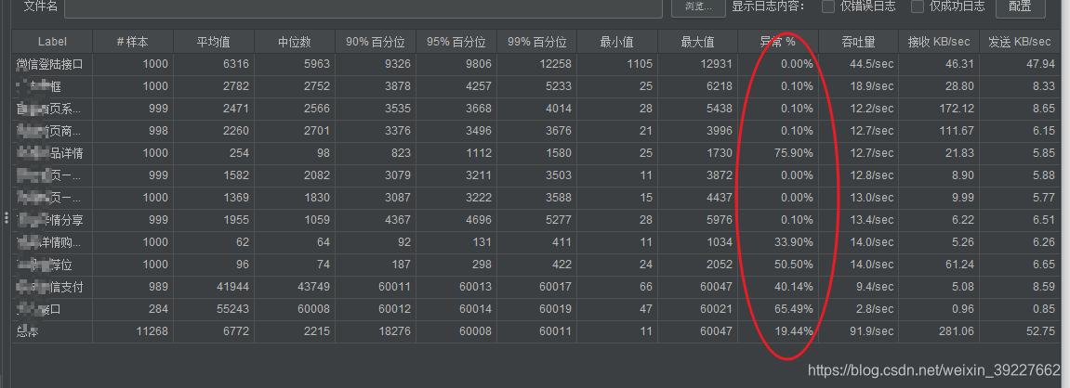Sort by the 平均值 column header
Screen dimensions: 1070x388
214,43
